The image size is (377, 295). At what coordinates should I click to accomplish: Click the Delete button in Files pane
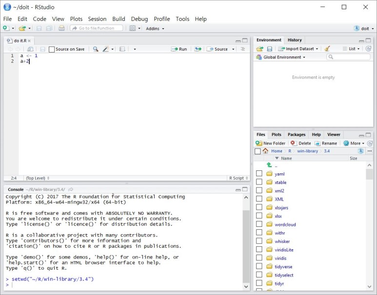pos(301,143)
